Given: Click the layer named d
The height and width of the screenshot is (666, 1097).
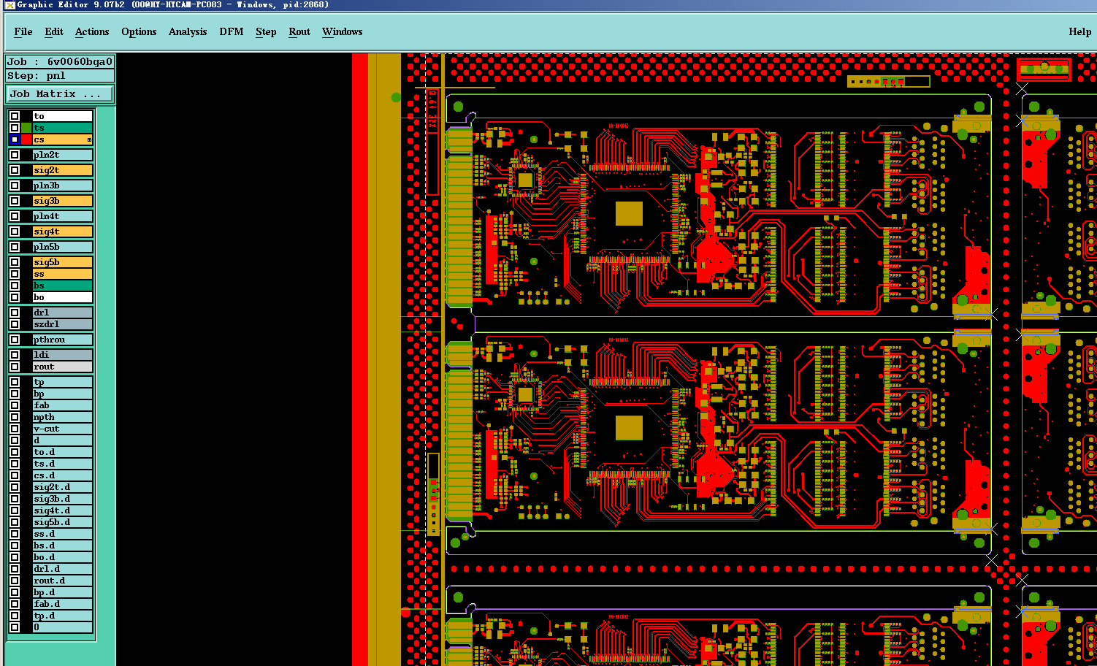Looking at the screenshot, I should click(x=62, y=440).
